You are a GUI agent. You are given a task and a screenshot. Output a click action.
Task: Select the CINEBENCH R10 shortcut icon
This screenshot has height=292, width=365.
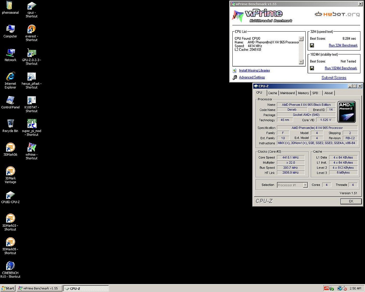pos(10,266)
